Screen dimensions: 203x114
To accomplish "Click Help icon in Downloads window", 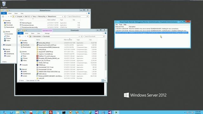I will [x=106, y=33].
